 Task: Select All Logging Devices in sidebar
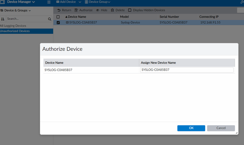[x=13, y=26]
